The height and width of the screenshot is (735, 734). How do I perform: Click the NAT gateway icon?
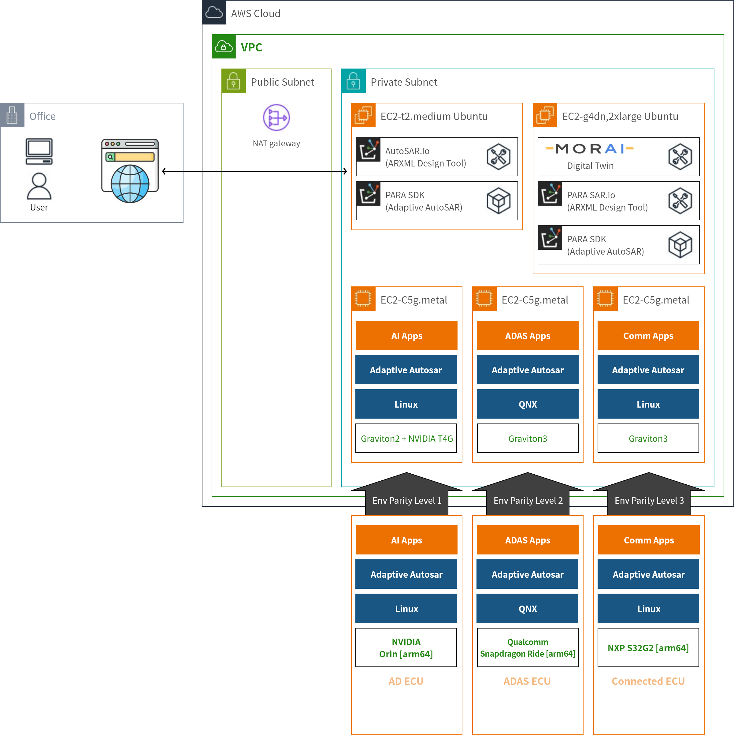coord(276,118)
